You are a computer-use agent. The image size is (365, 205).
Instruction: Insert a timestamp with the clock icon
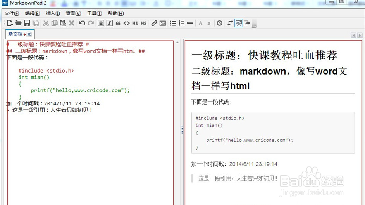click(x=220, y=23)
